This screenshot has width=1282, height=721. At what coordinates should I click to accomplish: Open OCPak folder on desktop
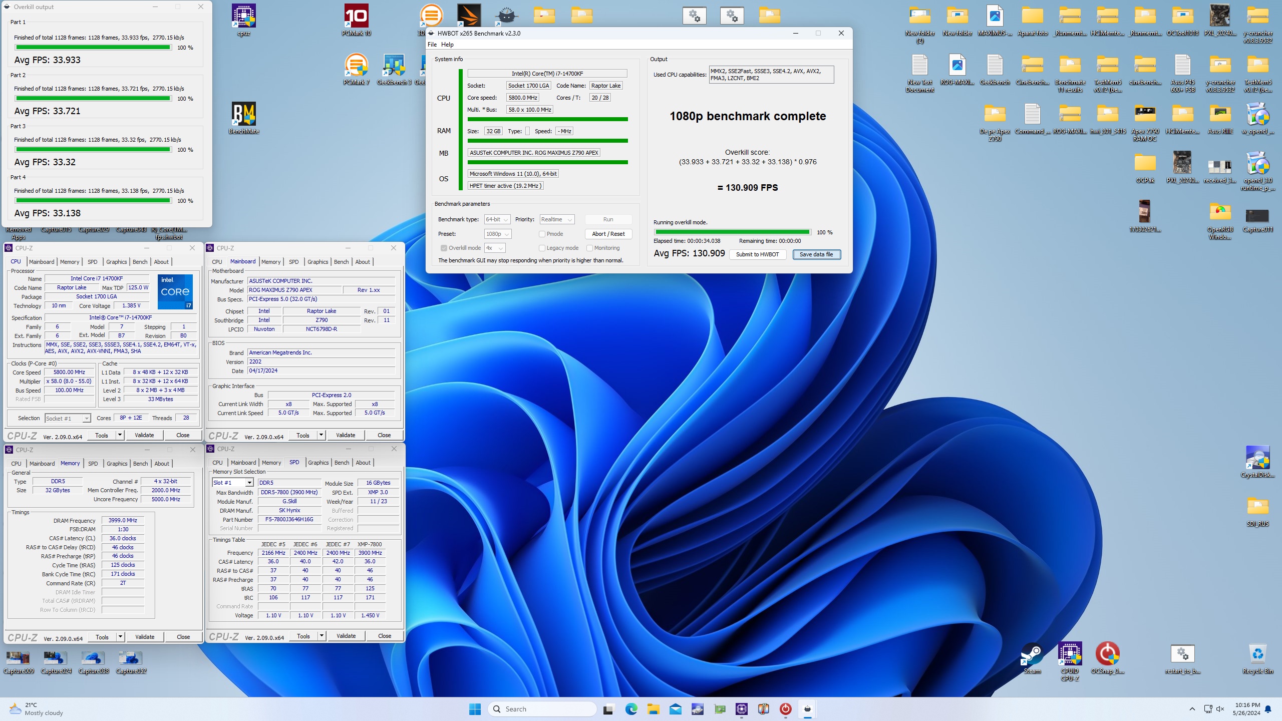click(1145, 167)
